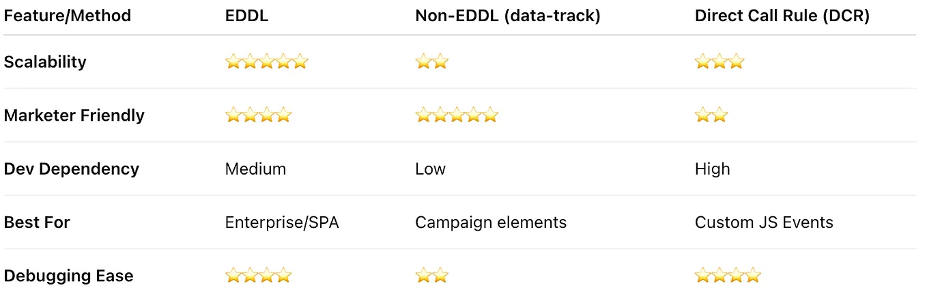Click the DCR Debugging Ease four stars
The width and height of the screenshot is (927, 305).
coord(728,276)
